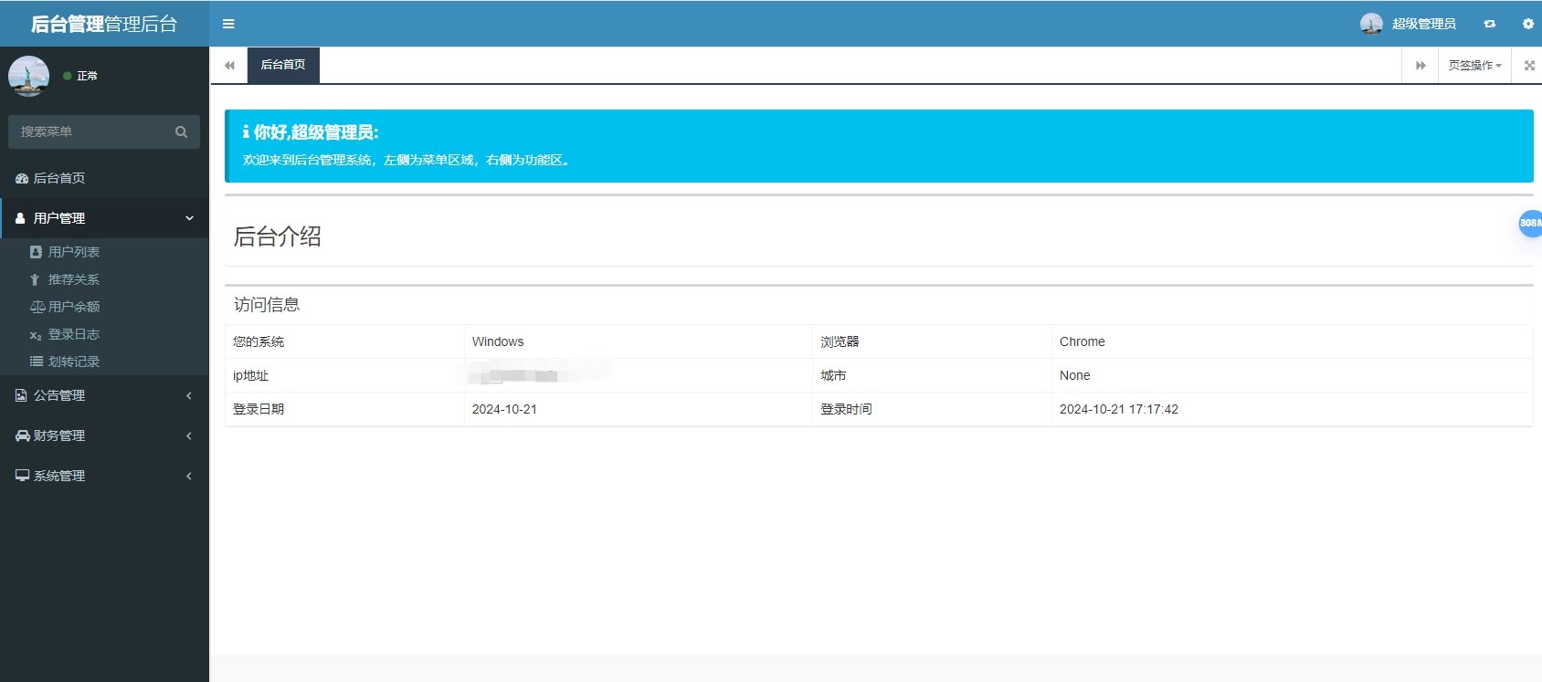This screenshot has width=1542, height=682.
Task: Open 后台首页 in the sidebar
Action: coord(59,178)
